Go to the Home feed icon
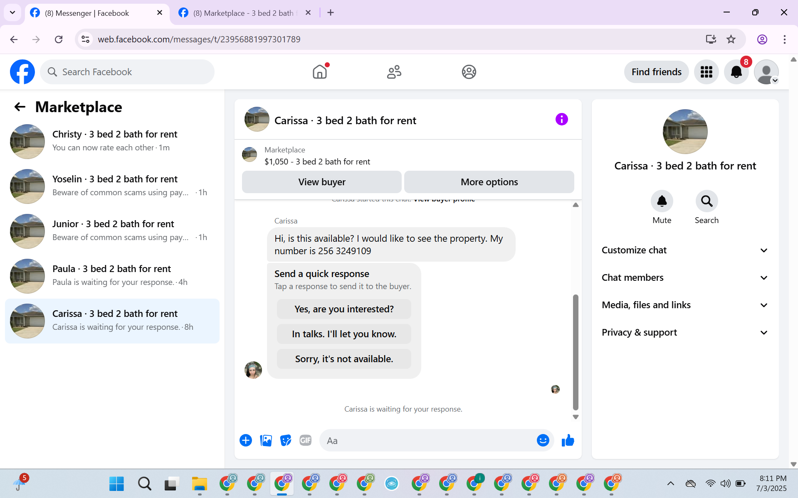 tap(320, 72)
